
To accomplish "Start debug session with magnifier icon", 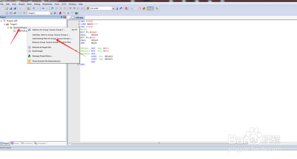I will click(x=126, y=8).
